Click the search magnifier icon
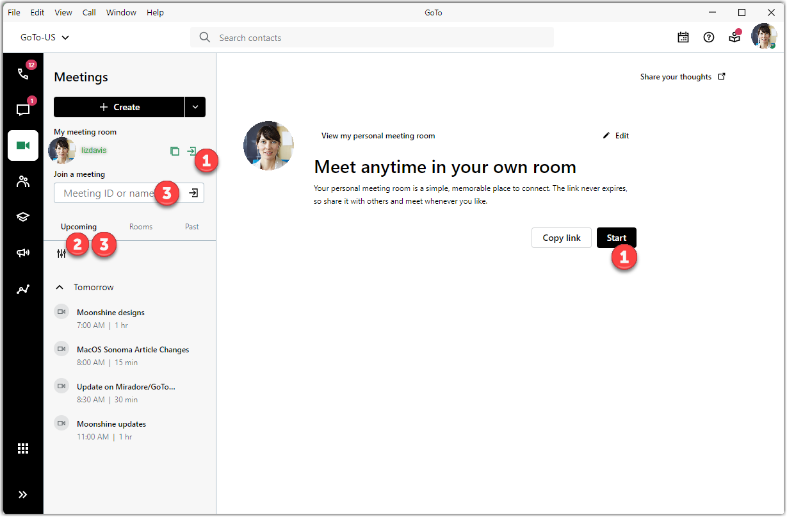 pyautogui.click(x=205, y=38)
